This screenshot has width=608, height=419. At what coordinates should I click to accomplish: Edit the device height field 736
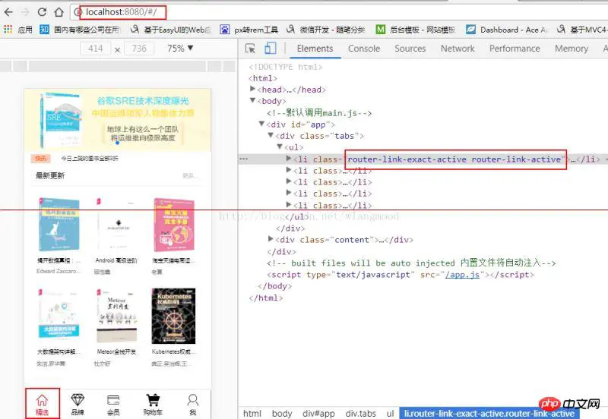[x=139, y=49]
